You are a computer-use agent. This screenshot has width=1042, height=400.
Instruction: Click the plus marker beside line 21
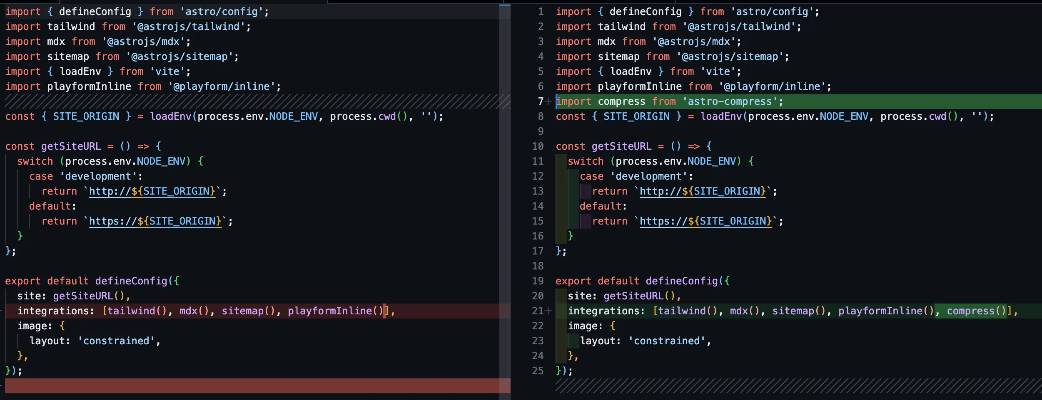pyautogui.click(x=548, y=311)
